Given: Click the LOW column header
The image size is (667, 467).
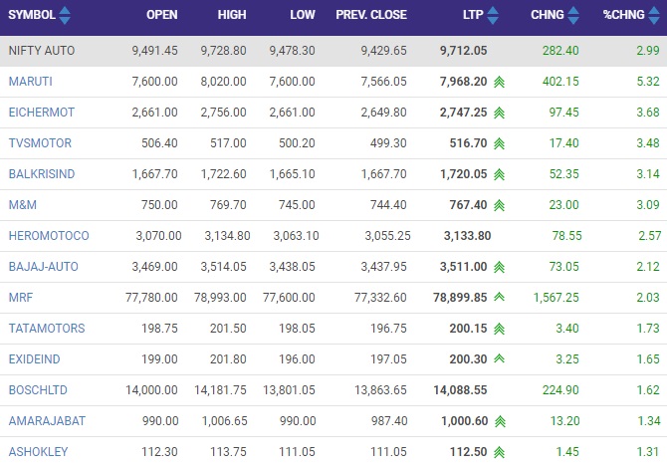Looking at the screenshot, I should (303, 15).
